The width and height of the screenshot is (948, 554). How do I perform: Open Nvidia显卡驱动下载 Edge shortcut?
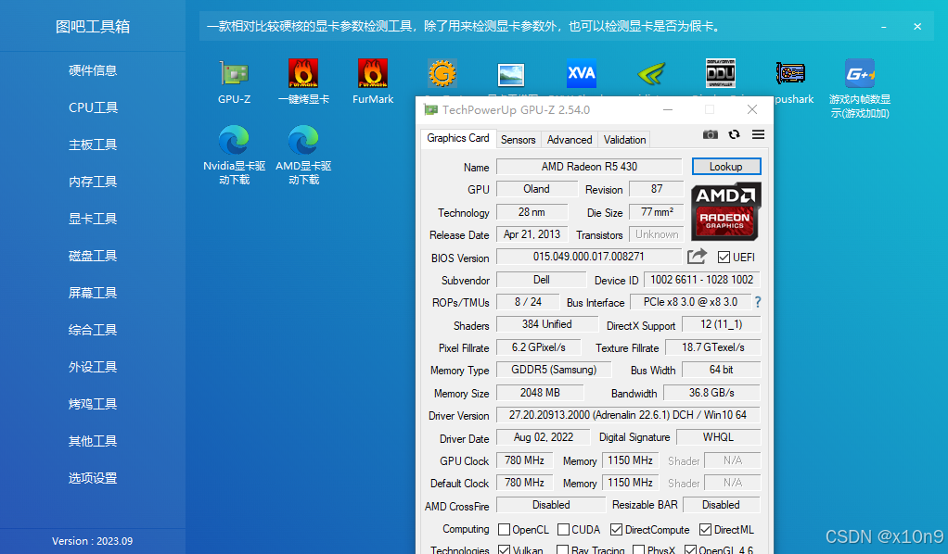(x=234, y=140)
